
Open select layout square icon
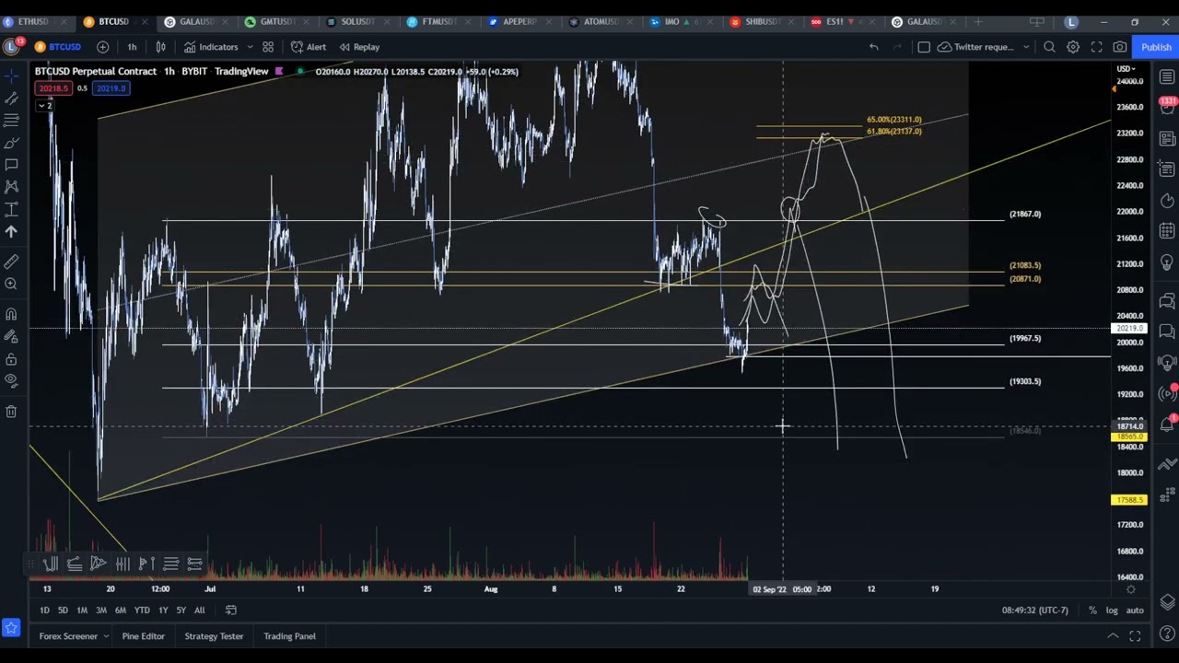[x=924, y=47]
